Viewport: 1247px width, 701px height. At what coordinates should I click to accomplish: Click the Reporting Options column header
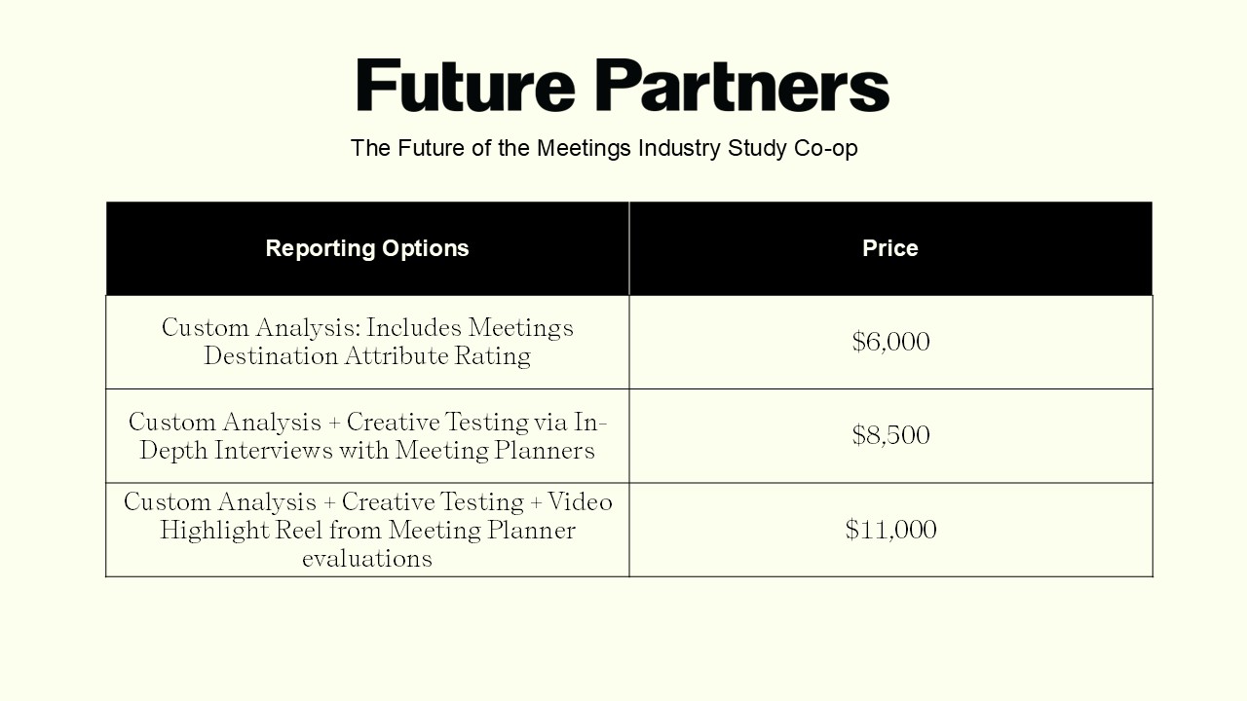click(367, 248)
